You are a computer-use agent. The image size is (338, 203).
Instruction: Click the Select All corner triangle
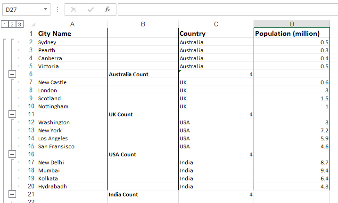(33, 24)
